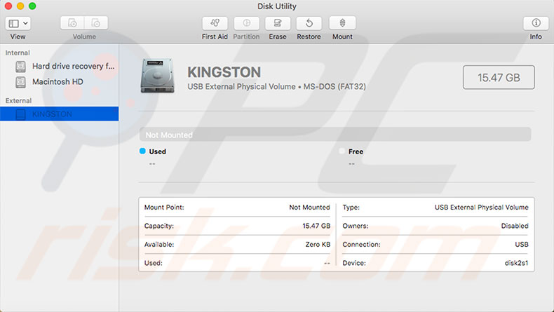This screenshot has width=554, height=312.
Task: Click the Hard drive recovery disk icon
Action: (20, 67)
